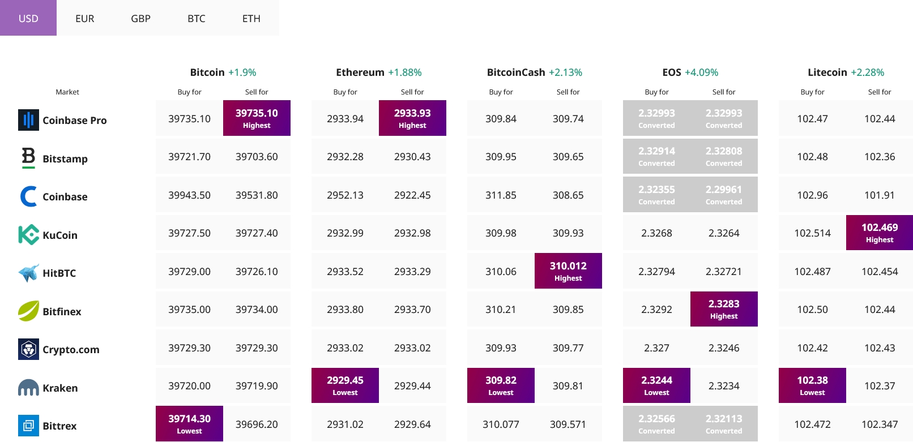Click Bittrex BitcoinCash buy price 310.077

(x=501, y=424)
